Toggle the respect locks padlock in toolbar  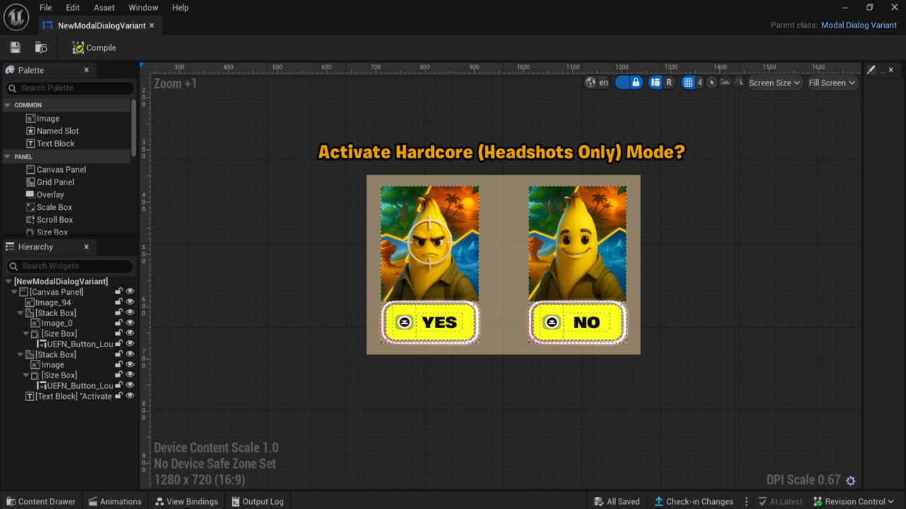636,83
